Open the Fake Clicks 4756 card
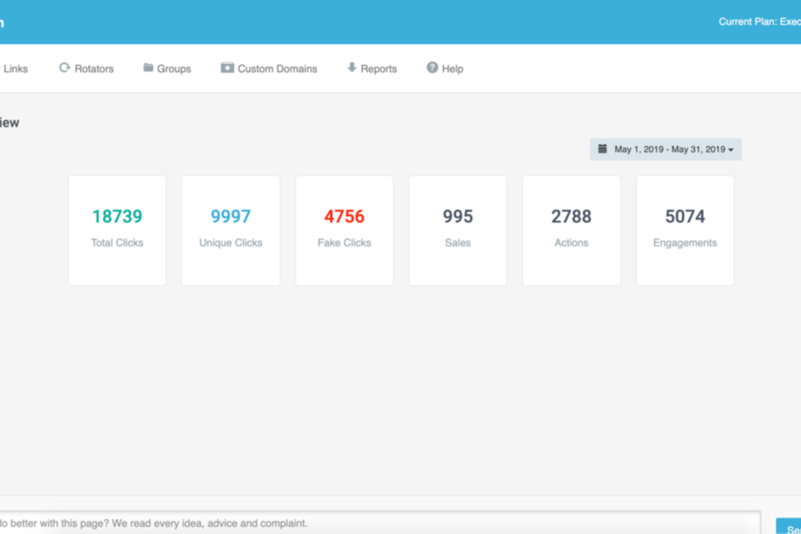Viewport: 801px width, 534px height. point(344,231)
